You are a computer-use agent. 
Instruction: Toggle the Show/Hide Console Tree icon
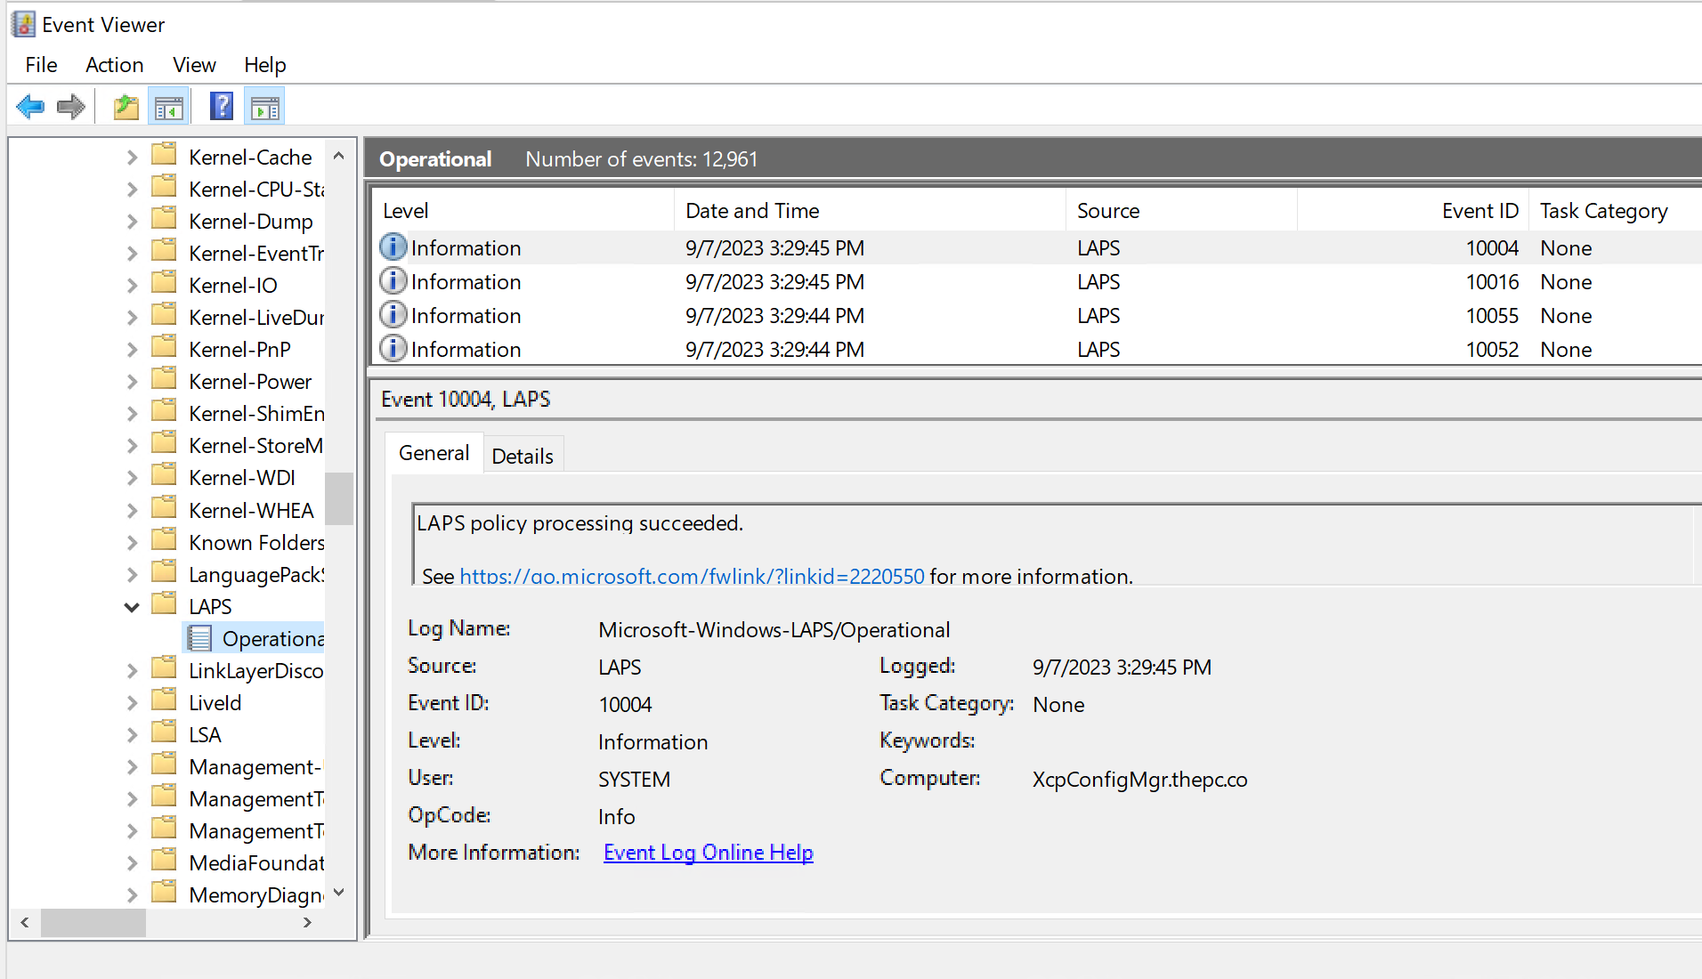point(168,108)
